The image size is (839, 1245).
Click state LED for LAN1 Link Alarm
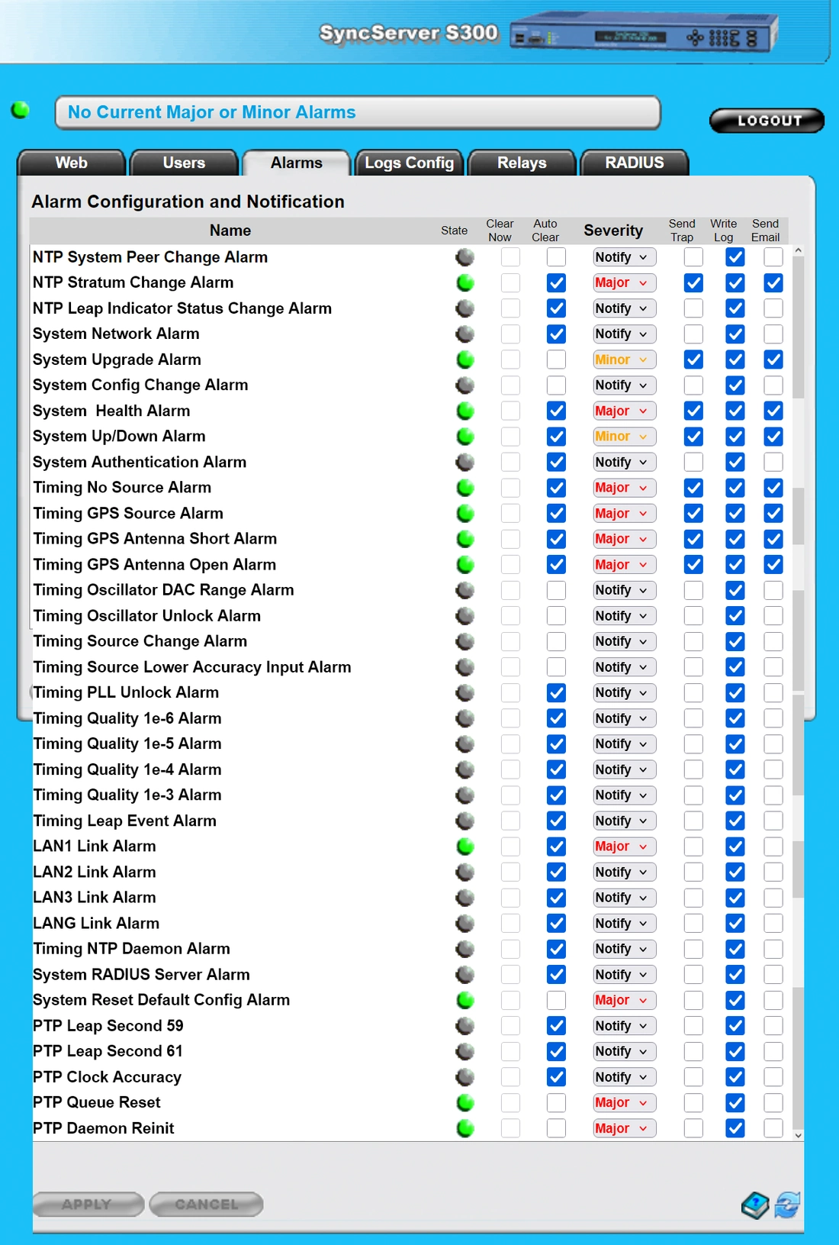point(465,847)
